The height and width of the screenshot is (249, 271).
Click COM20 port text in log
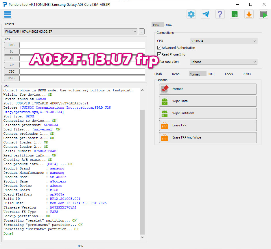coord(41,99)
